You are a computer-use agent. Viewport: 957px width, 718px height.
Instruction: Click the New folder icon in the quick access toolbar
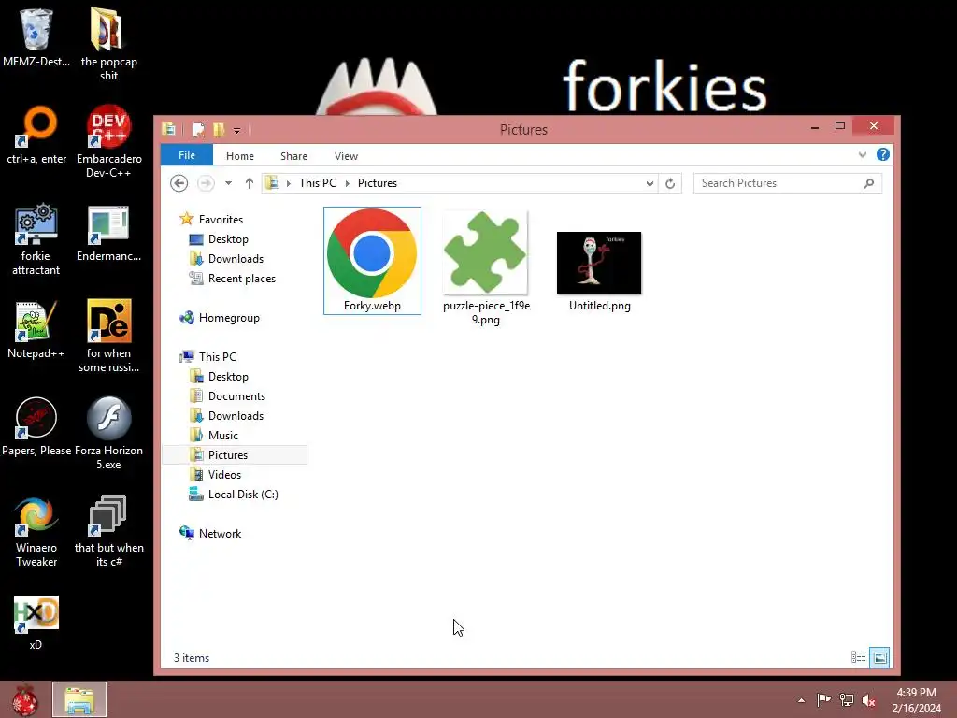click(219, 129)
